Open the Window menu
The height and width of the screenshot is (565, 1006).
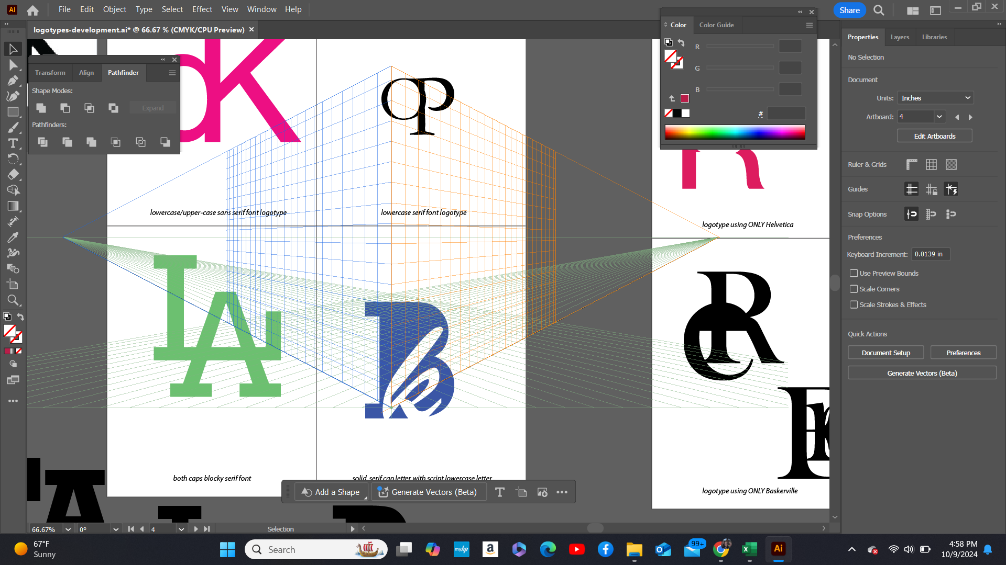click(x=261, y=9)
